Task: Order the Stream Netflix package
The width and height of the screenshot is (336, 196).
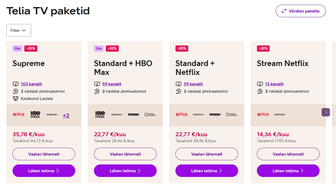Action: tap(288, 171)
